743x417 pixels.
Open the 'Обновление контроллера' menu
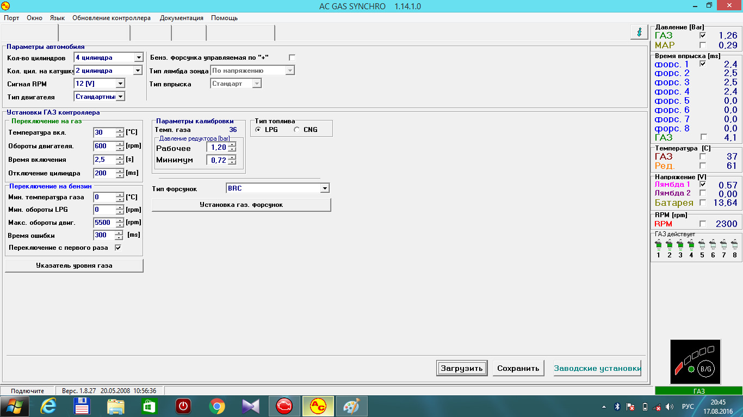(112, 18)
